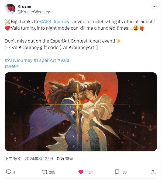The image size is (162, 180).
Task: Click the retweet arrows icon
Action: (x=44, y=172)
